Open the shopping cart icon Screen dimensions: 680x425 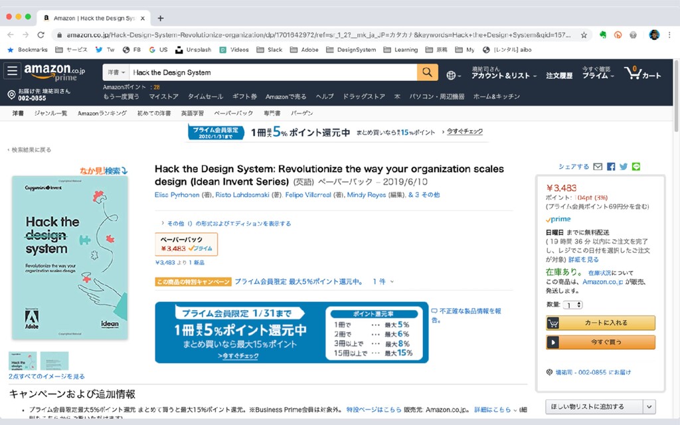click(642, 72)
